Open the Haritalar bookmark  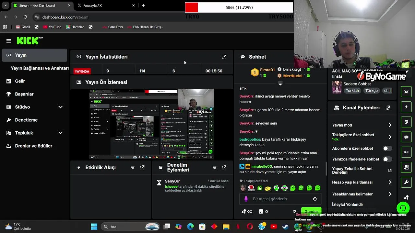[x=75, y=27]
